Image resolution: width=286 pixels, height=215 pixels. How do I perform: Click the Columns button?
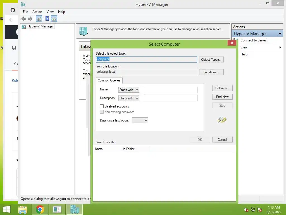[222, 88]
